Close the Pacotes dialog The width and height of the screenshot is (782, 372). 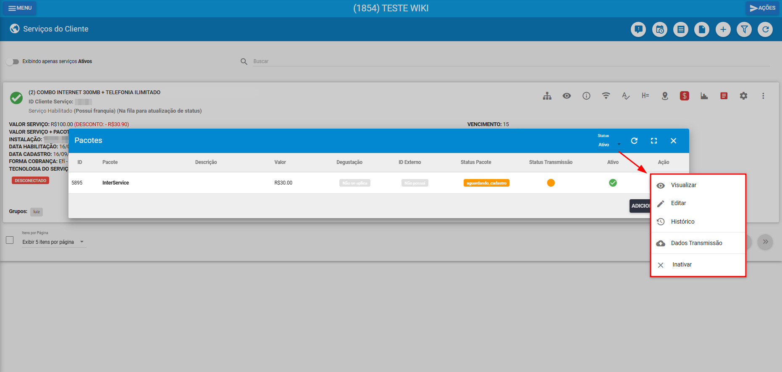click(674, 141)
